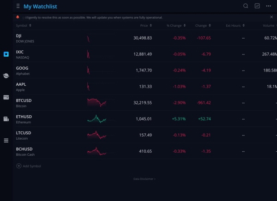Open the chart view icon in header
The image size is (277, 201).
[257, 6]
